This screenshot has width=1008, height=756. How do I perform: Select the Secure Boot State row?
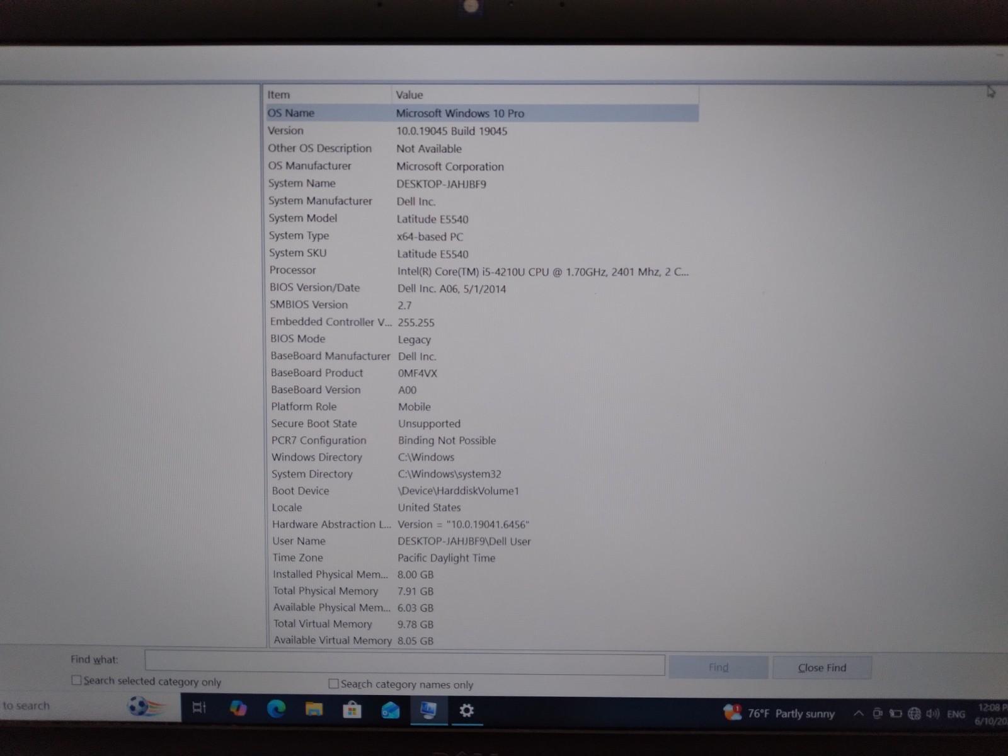click(x=482, y=423)
